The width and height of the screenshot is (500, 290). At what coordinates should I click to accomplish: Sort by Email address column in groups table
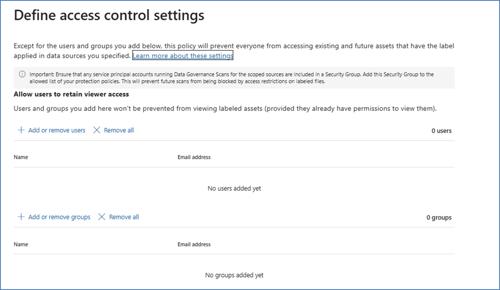[194, 244]
